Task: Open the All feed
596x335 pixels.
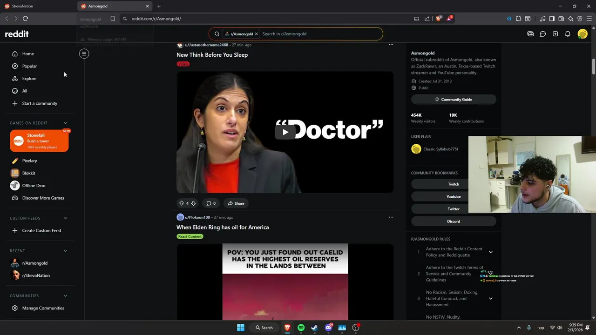Action: click(x=24, y=91)
